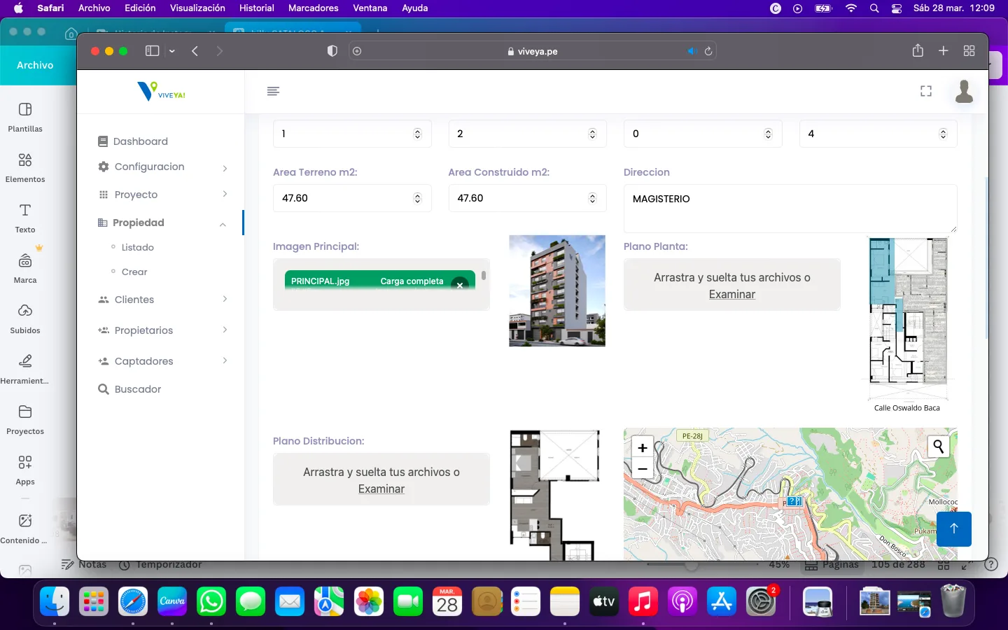
Task: Zoom in on the map
Action: pyautogui.click(x=642, y=448)
